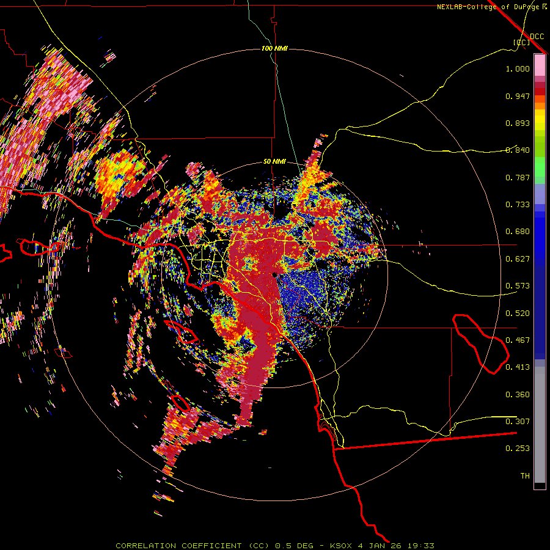Click the 100 NMI range ring label
This screenshot has width=550, height=550.
(x=274, y=48)
